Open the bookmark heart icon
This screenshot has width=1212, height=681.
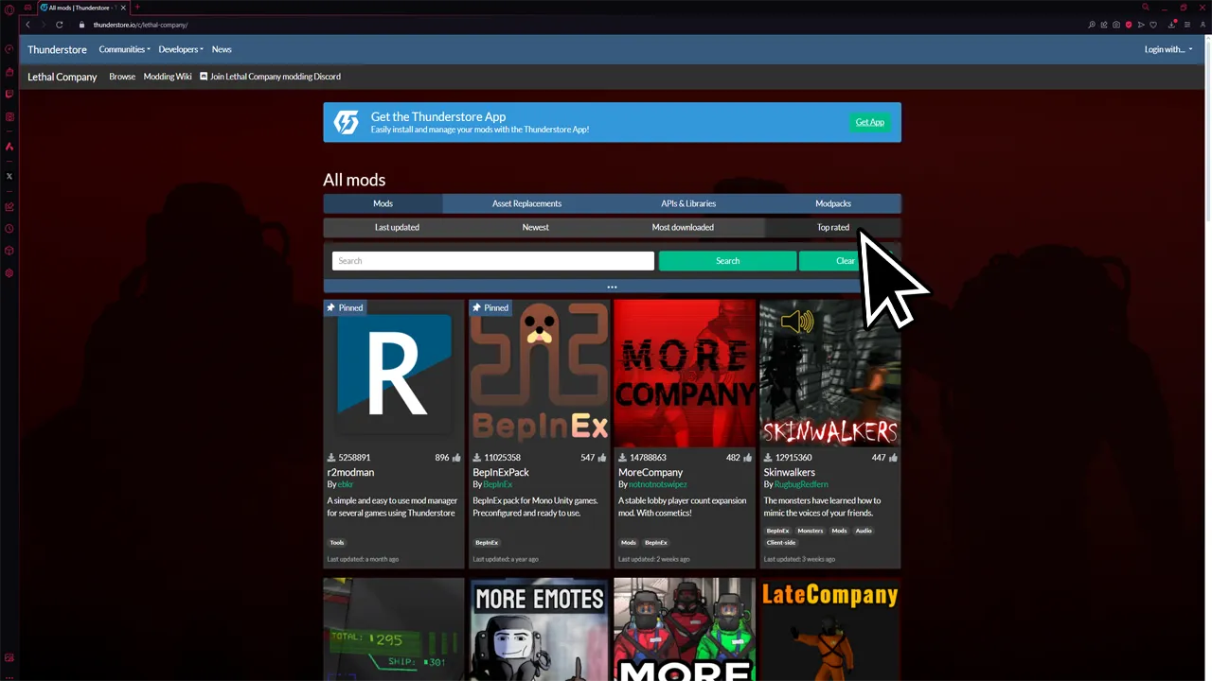pyautogui.click(x=1153, y=25)
